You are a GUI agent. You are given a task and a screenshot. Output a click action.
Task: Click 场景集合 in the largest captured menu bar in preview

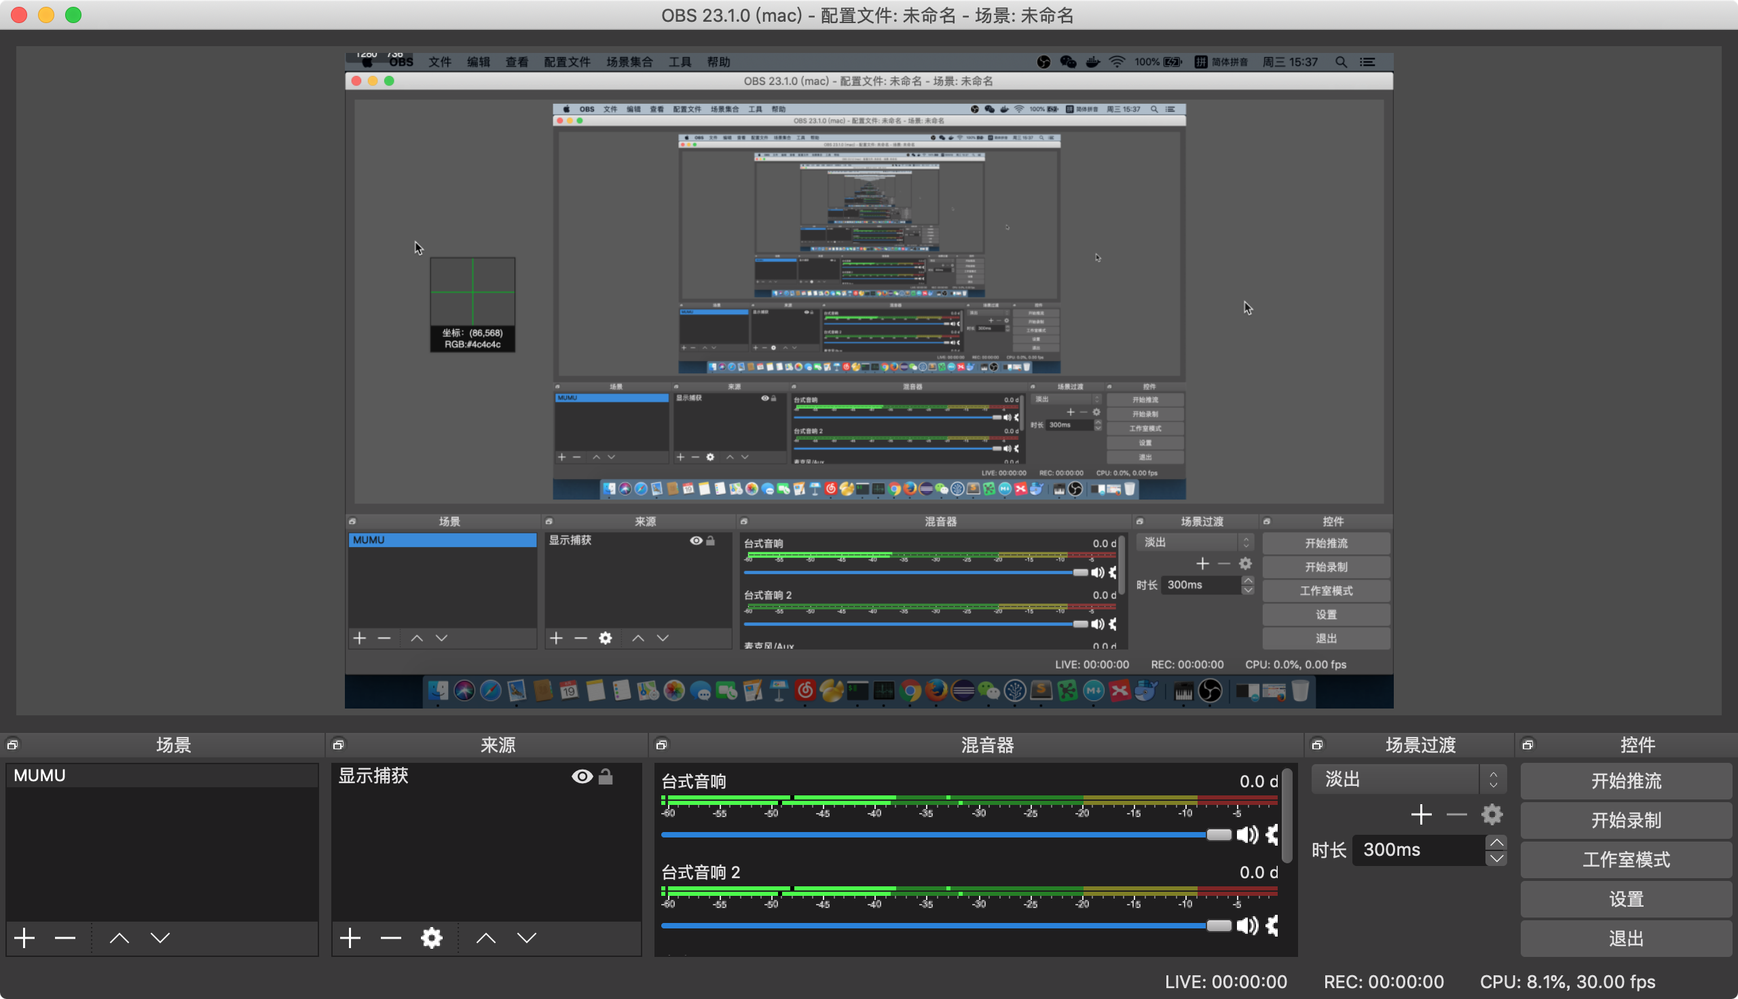point(629,62)
